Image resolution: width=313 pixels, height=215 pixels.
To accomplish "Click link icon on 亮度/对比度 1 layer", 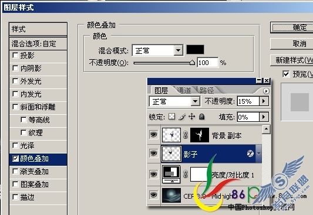I will (x=186, y=175).
